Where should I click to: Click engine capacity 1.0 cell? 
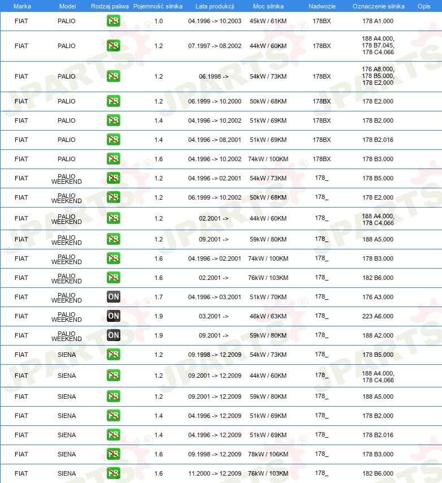click(x=158, y=21)
